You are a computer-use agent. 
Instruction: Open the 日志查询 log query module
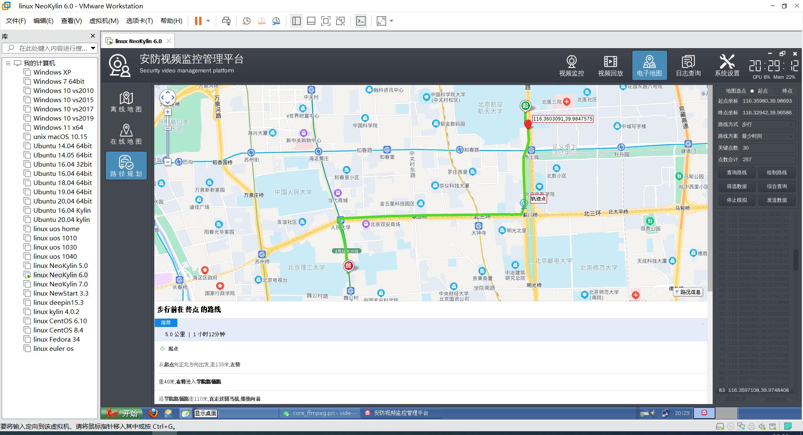coord(688,65)
